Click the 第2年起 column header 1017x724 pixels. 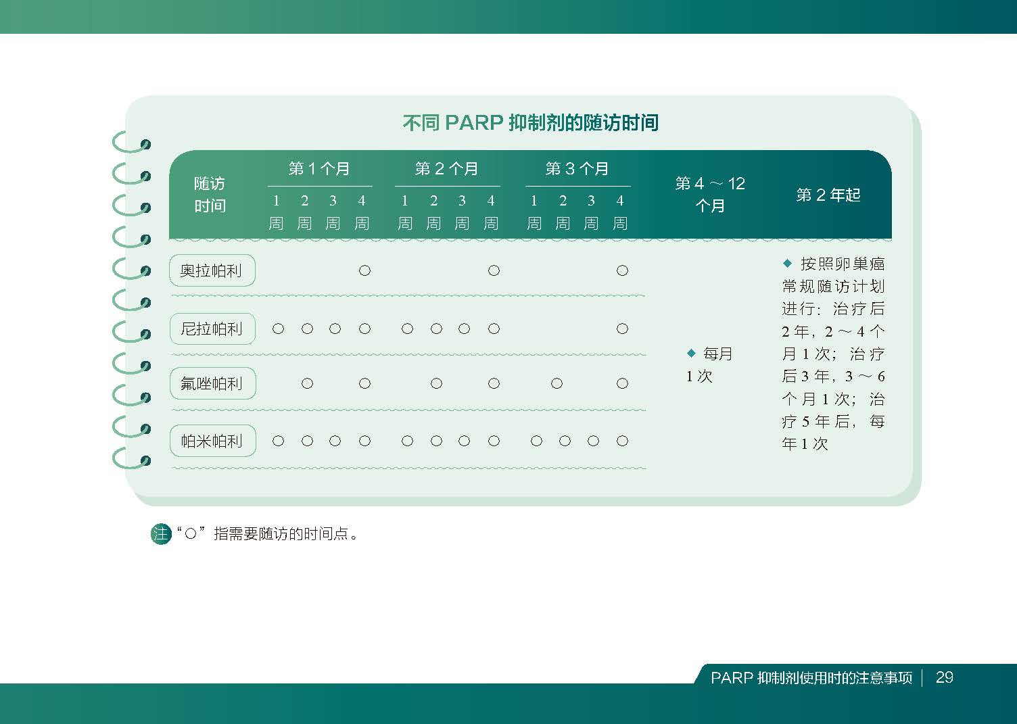[x=828, y=195]
